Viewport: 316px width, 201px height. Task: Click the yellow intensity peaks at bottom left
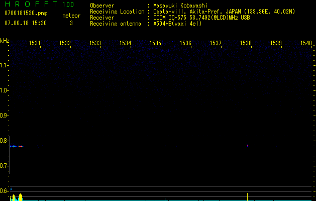pos(17,197)
